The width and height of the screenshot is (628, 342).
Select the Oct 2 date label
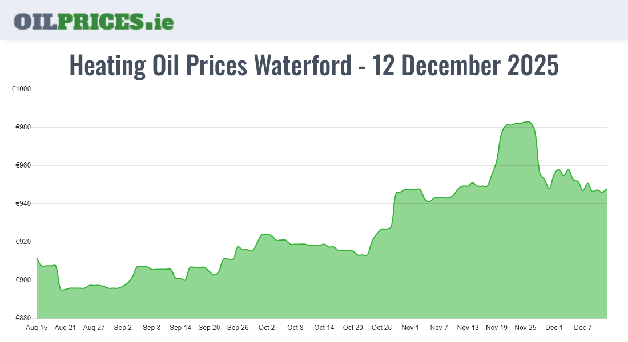pyautogui.click(x=267, y=328)
